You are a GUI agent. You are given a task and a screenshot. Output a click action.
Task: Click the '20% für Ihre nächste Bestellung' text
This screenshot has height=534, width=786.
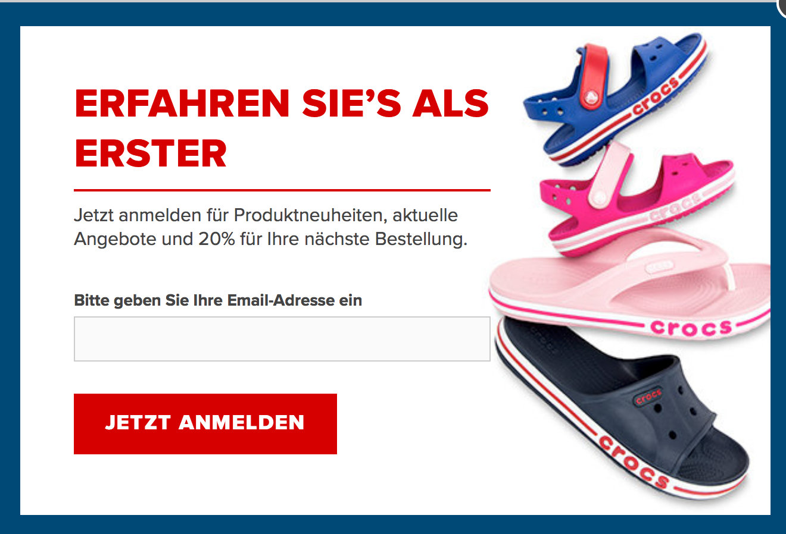pyautogui.click(x=333, y=239)
